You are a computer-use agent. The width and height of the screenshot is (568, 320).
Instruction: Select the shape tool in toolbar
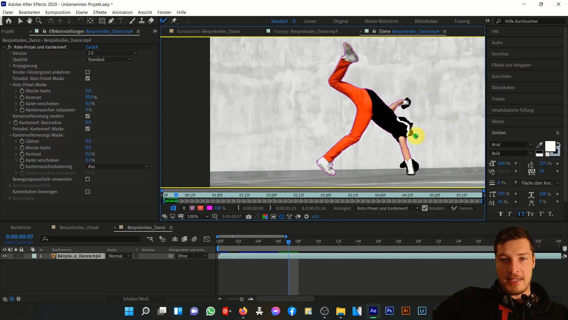101,21
